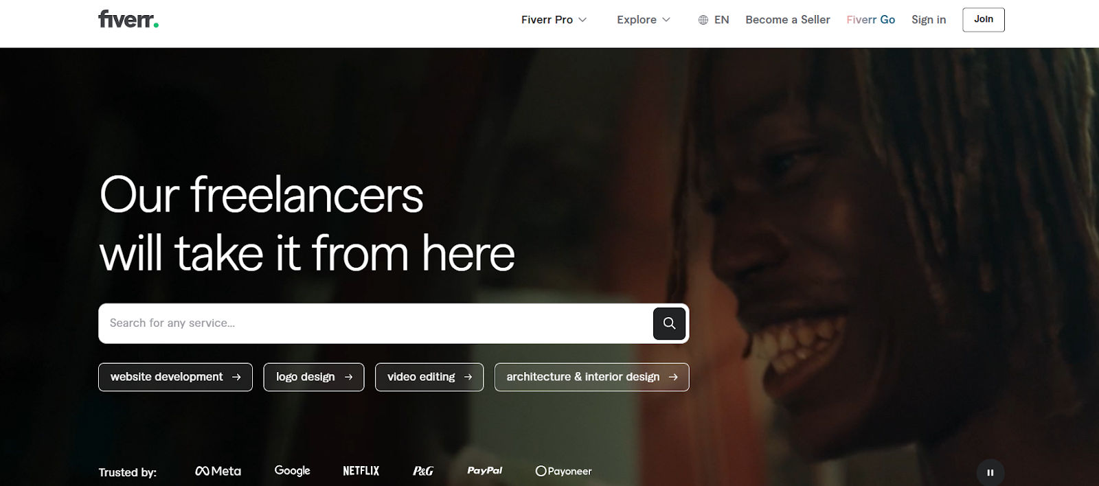This screenshot has height=486, width=1099.
Task: Choose architecture & interior design tag
Action: point(591,377)
